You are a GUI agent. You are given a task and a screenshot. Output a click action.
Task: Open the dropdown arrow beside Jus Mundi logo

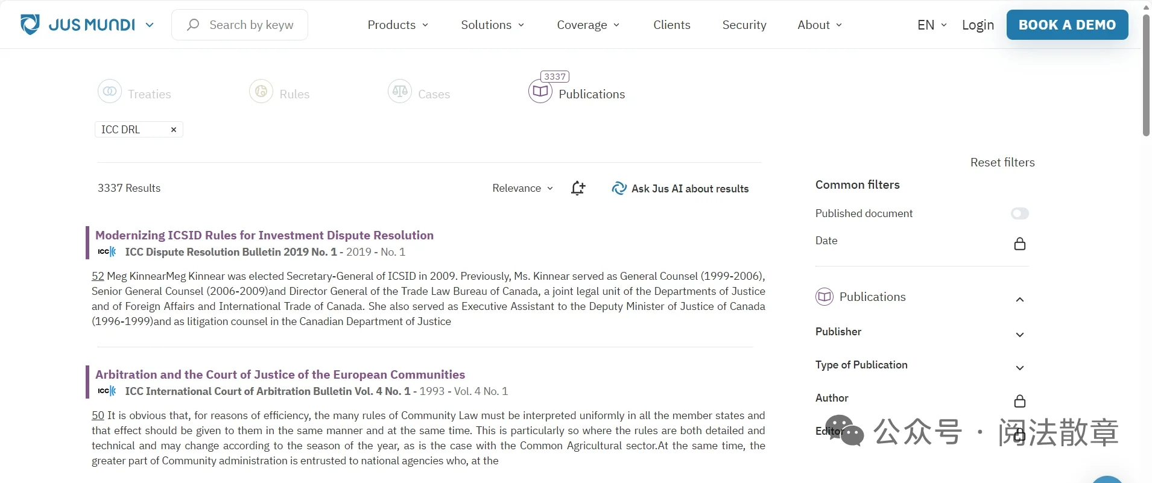(150, 25)
